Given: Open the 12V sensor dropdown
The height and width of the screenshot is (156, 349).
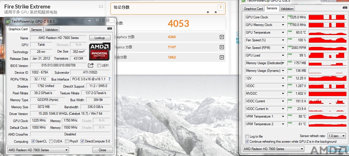Looking at the screenshot, I should [283, 78].
